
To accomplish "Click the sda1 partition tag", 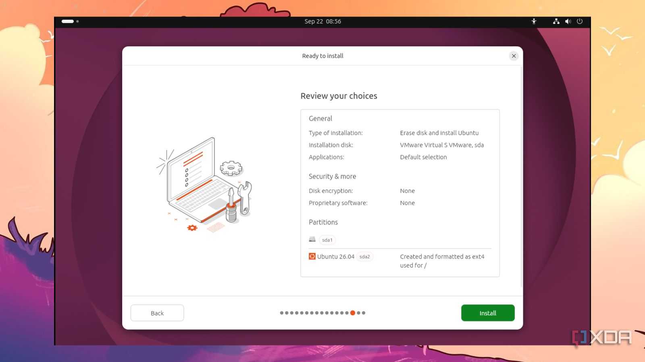I will pos(327,240).
